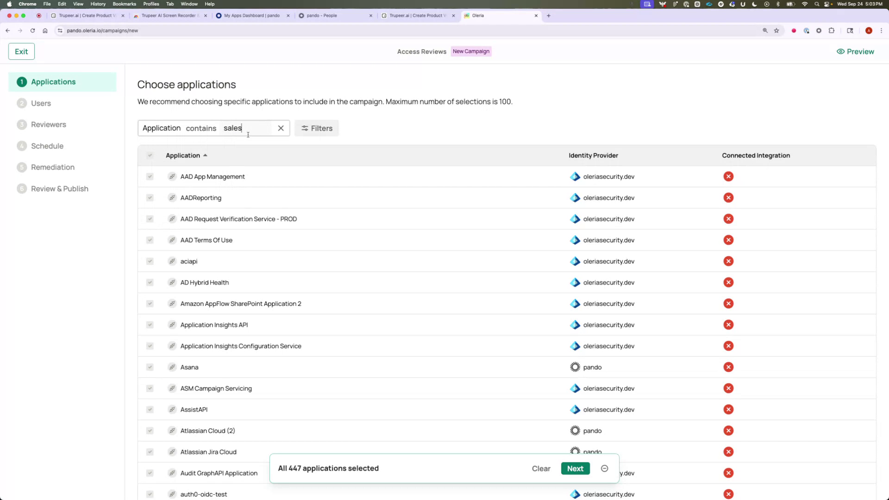Click the AAD App Management link icon

click(x=172, y=176)
